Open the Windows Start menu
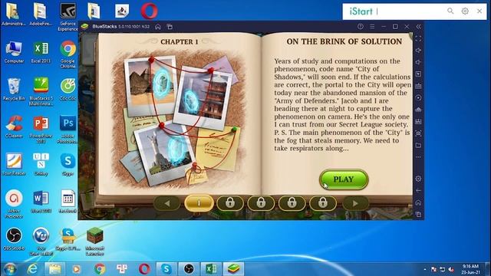Screen dimensions: 491x276 tap(9, 269)
